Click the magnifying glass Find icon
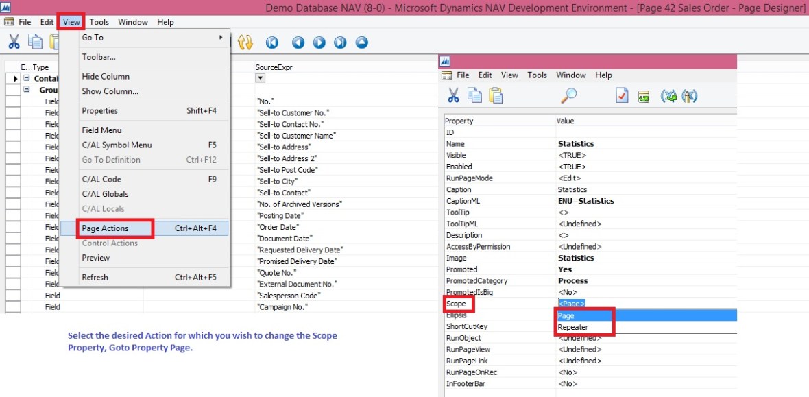 click(569, 96)
